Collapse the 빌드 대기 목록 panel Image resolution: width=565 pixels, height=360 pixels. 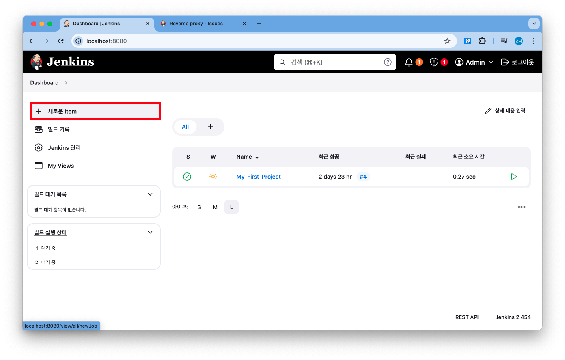point(150,194)
